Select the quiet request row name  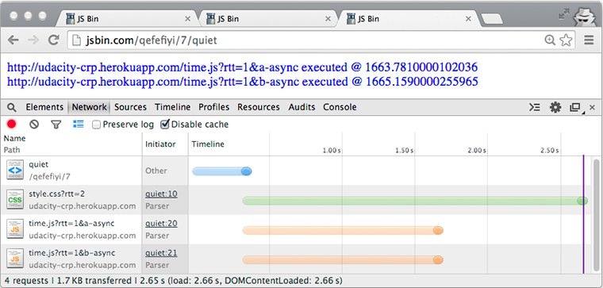pos(38,164)
